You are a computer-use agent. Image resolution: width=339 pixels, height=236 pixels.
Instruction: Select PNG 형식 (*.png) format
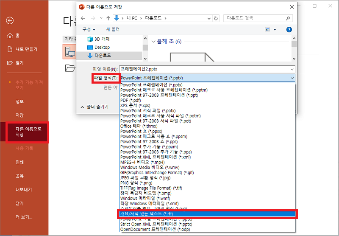pos(136,183)
